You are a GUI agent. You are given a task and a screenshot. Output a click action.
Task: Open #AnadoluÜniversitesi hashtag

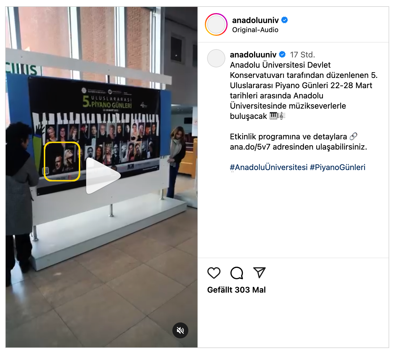269,167
